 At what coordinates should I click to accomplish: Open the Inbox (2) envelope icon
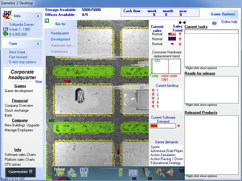(60, 173)
